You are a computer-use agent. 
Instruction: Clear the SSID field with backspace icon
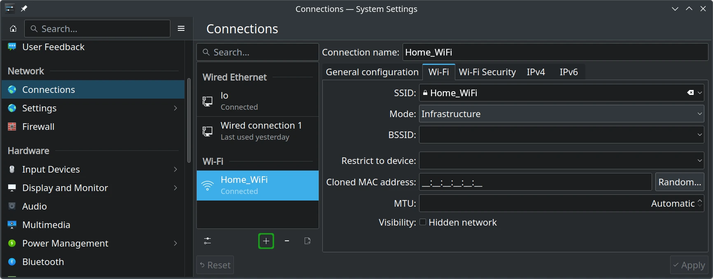[690, 93]
